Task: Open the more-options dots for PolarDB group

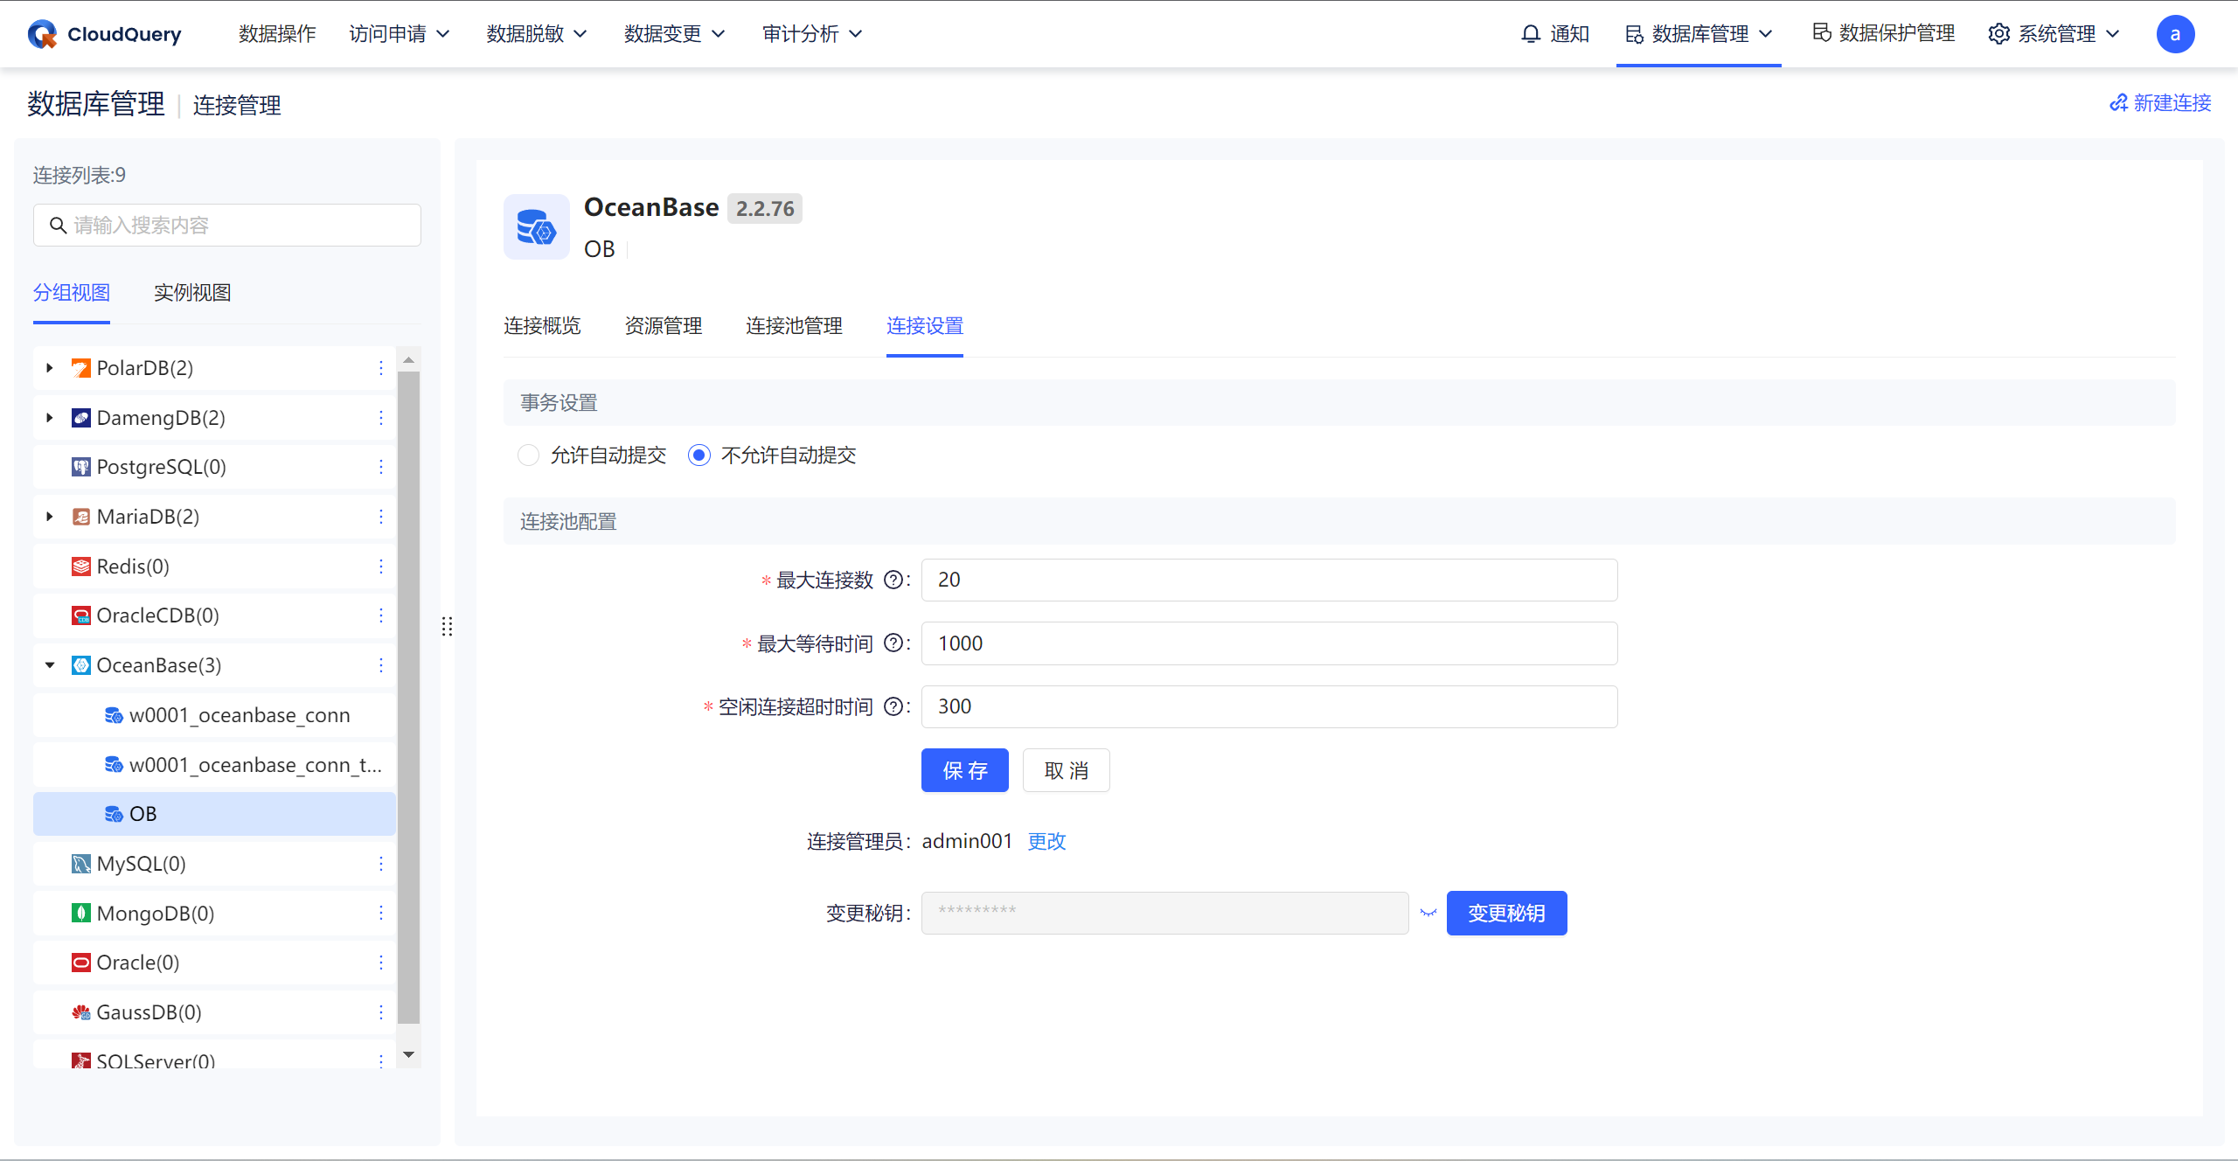Action: [x=381, y=368]
